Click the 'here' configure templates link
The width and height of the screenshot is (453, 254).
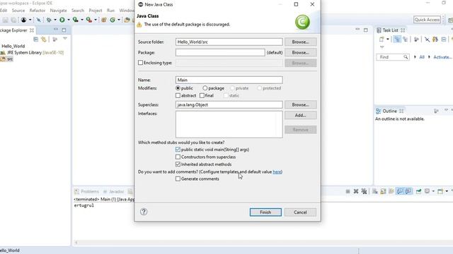(277, 171)
